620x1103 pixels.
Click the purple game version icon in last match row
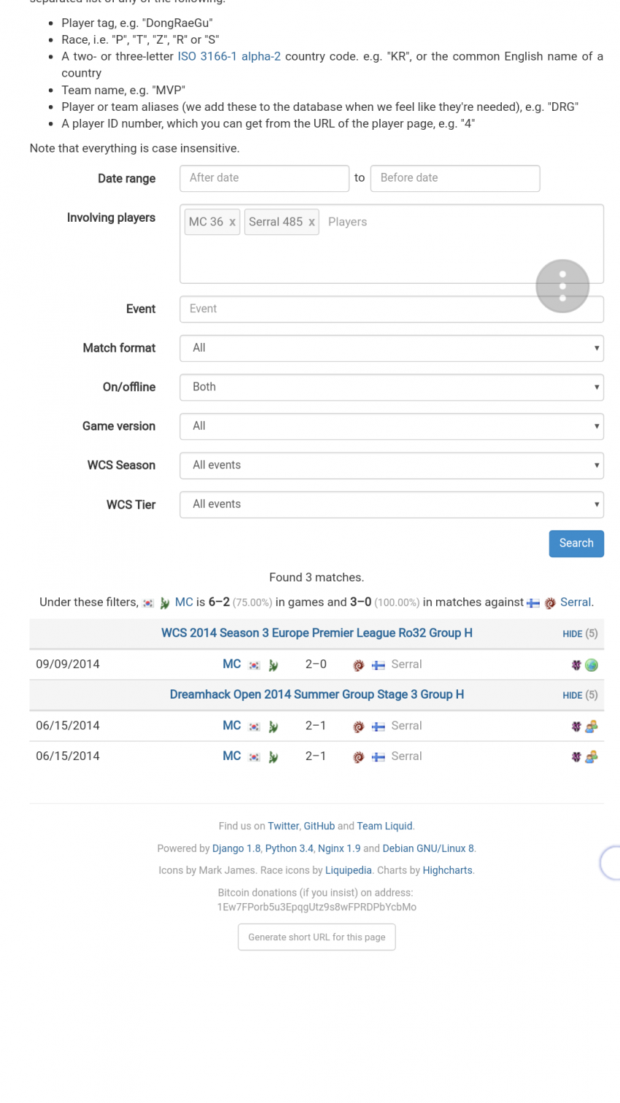(x=576, y=757)
